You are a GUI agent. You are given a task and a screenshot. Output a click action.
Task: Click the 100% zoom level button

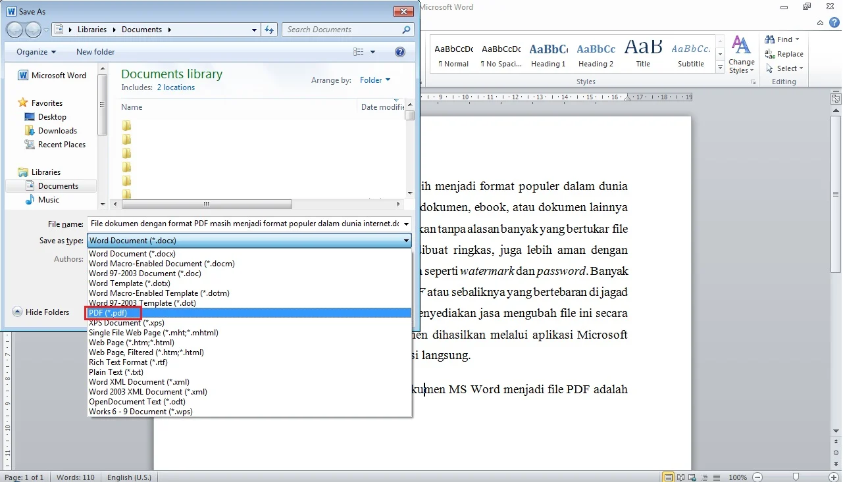738,477
